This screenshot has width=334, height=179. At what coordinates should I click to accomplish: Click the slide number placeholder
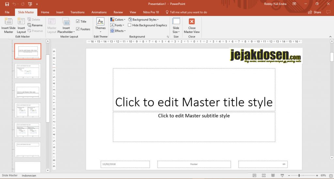[x=263, y=164]
